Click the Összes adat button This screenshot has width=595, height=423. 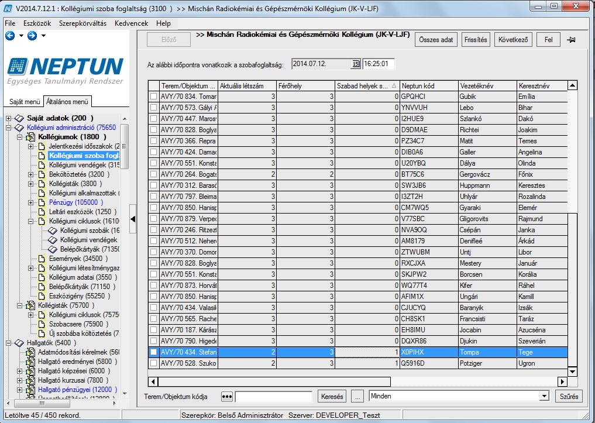436,39
